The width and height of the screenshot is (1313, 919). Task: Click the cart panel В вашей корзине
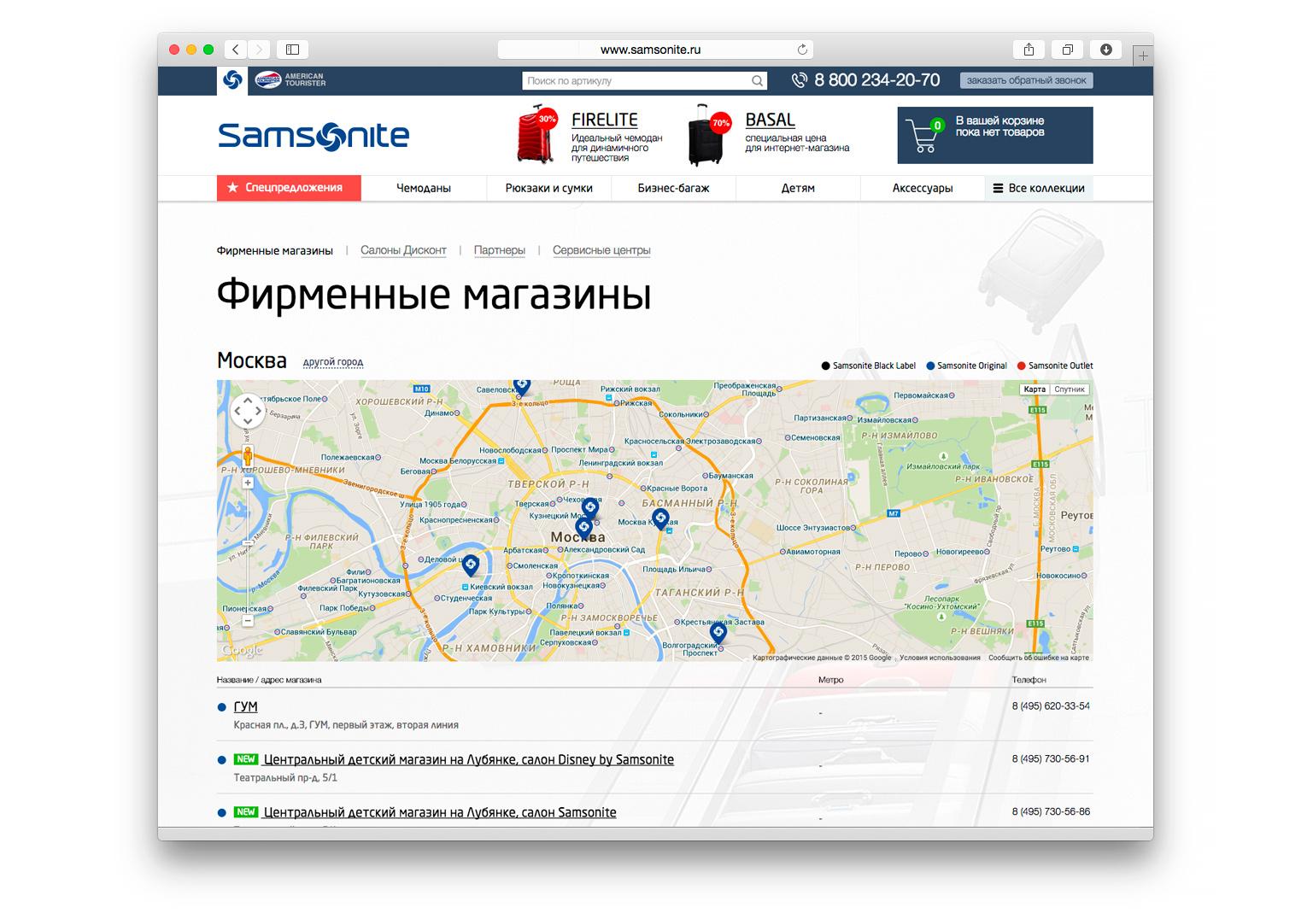[995, 135]
